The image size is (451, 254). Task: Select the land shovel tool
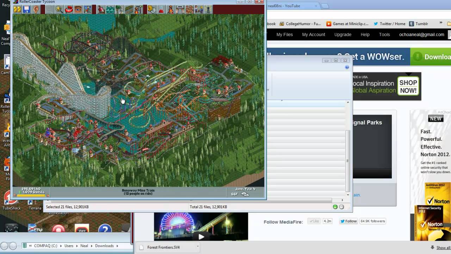coord(101,10)
